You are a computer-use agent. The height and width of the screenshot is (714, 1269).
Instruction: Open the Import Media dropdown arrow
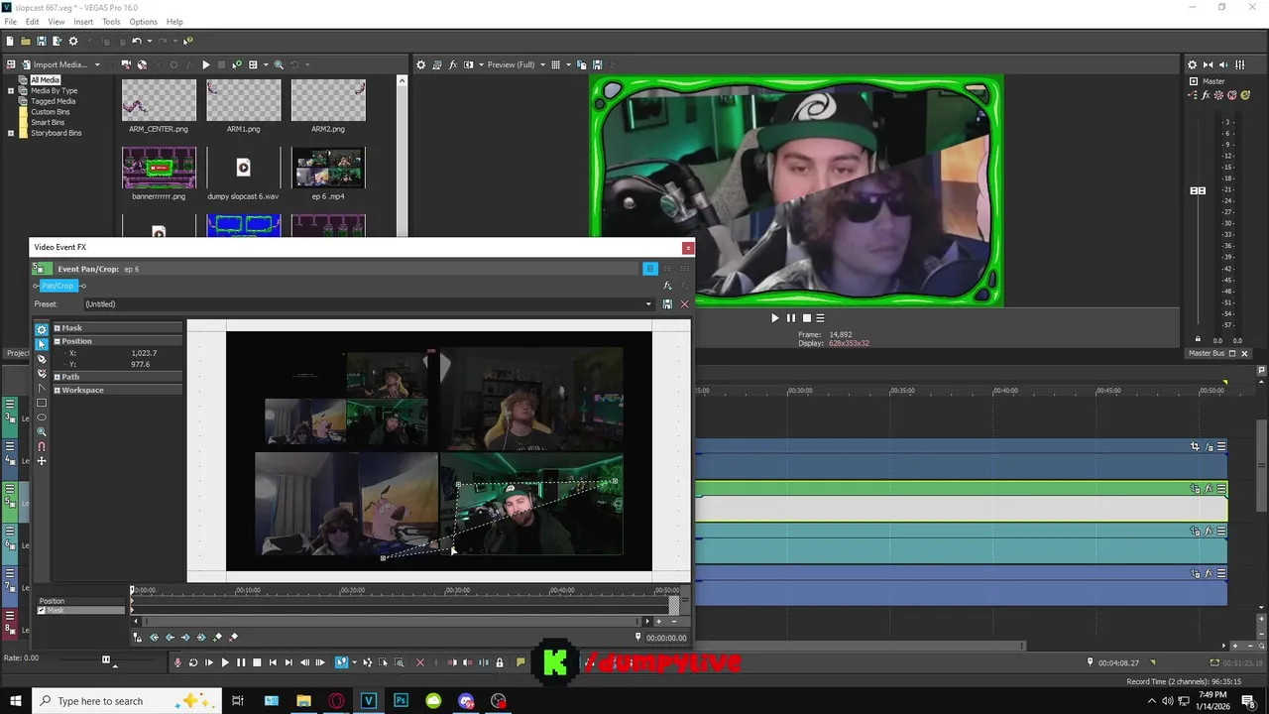pos(97,64)
